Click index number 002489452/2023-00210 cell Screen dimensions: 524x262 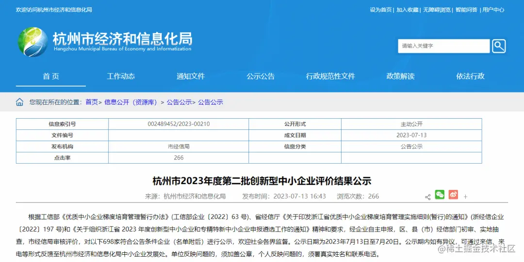click(x=179, y=124)
